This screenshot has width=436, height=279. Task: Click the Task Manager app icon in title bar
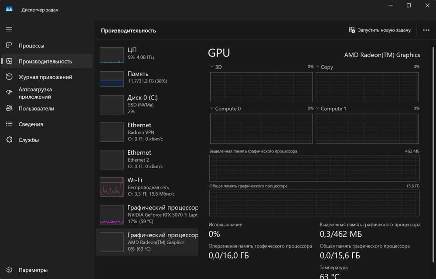coord(9,9)
